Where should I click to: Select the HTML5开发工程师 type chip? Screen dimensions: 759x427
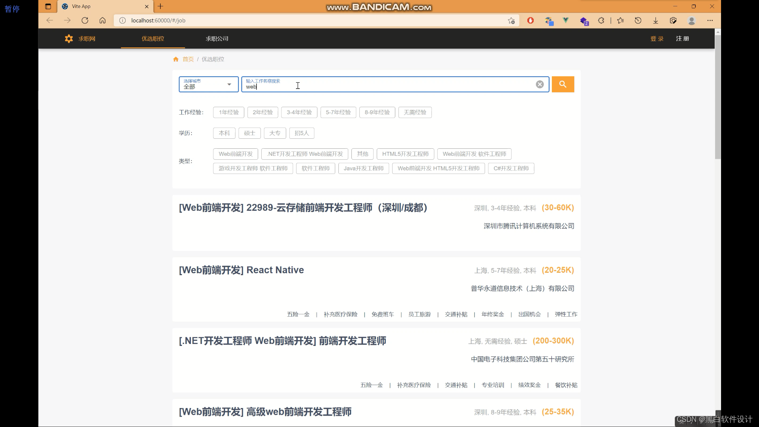(405, 154)
